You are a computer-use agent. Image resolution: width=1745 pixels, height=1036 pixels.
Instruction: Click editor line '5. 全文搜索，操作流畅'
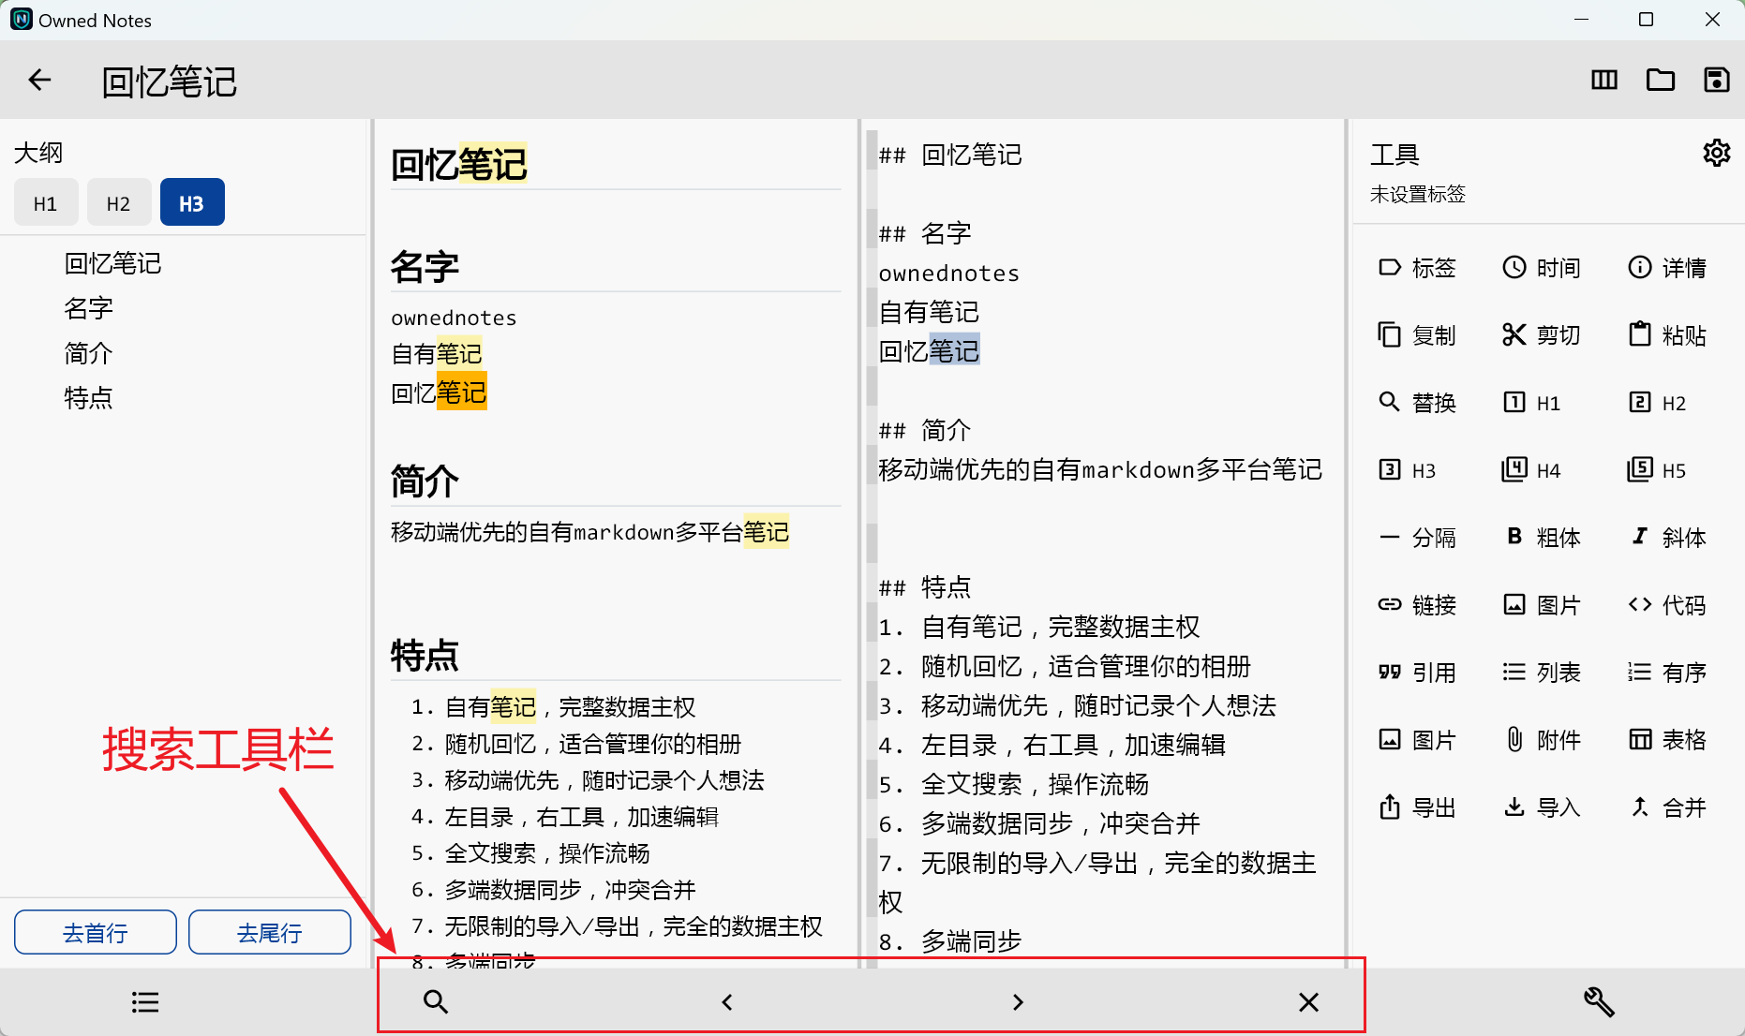pos(1013,784)
